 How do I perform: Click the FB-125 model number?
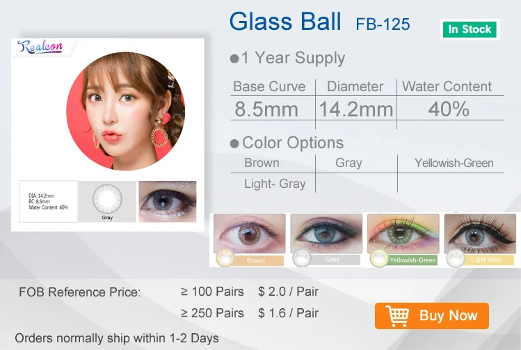(383, 24)
